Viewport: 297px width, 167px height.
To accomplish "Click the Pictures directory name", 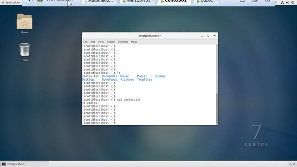I will pos(127,80).
